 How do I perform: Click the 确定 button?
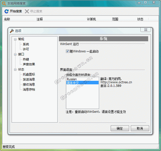click(120, 128)
